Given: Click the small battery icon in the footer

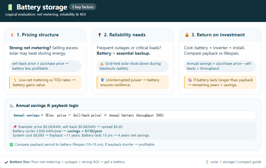Looking at the screenshot, I should tap(207, 162).
